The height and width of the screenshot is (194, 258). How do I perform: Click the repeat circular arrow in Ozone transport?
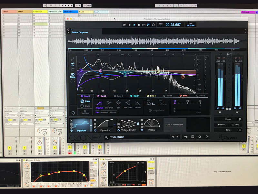154,25
